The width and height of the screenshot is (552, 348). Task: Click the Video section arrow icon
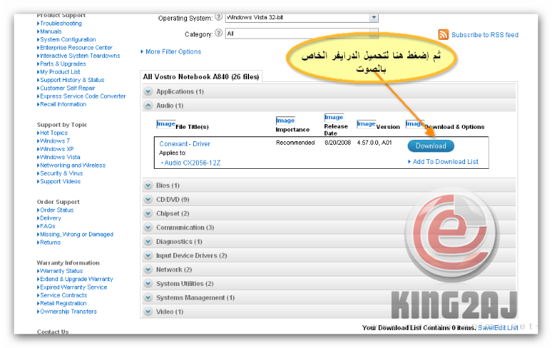pyautogui.click(x=148, y=311)
